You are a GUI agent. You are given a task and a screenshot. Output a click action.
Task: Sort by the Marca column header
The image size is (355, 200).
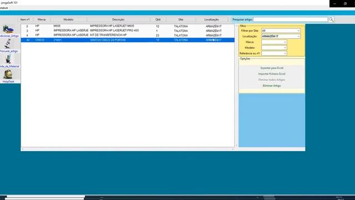(x=42, y=19)
